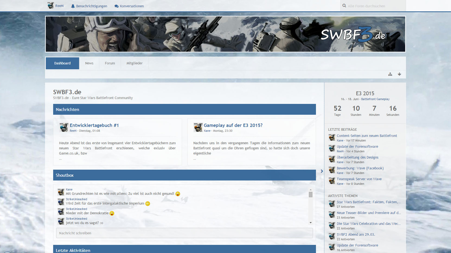Open the Entwicklertagebuch #1 article
The height and width of the screenshot is (253, 451).
pyautogui.click(x=94, y=125)
